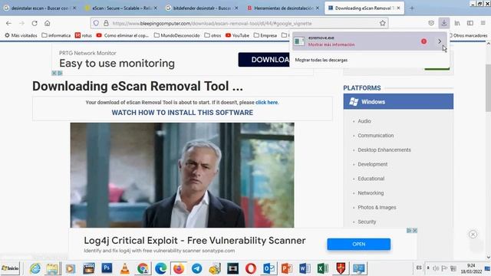Open the Pocket save icon

(x=431, y=23)
